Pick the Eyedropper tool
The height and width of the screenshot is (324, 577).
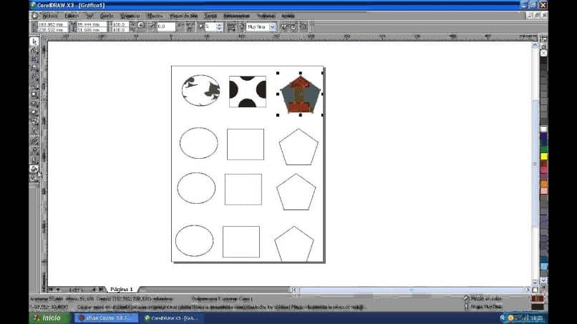[34, 150]
